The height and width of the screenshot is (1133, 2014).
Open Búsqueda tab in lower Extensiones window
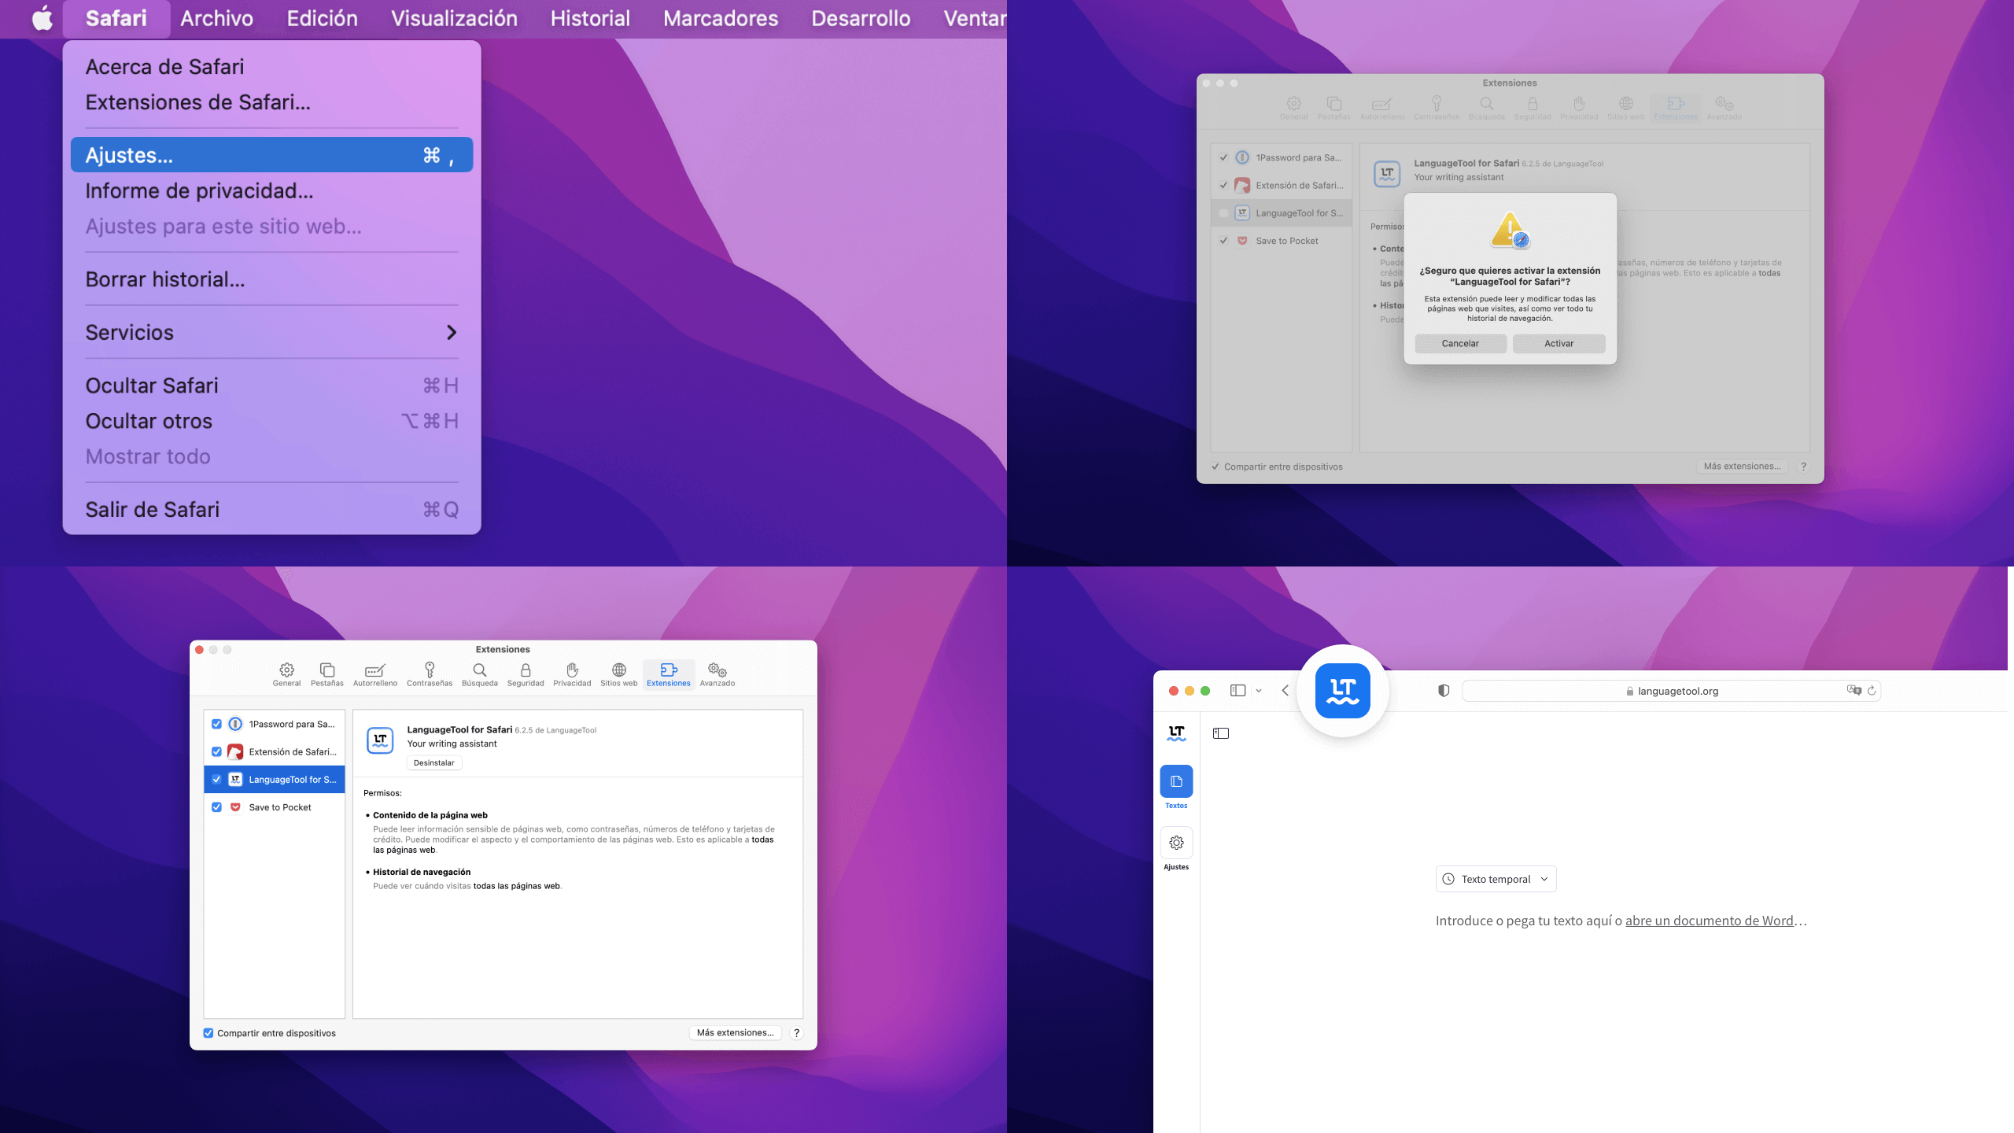[480, 674]
